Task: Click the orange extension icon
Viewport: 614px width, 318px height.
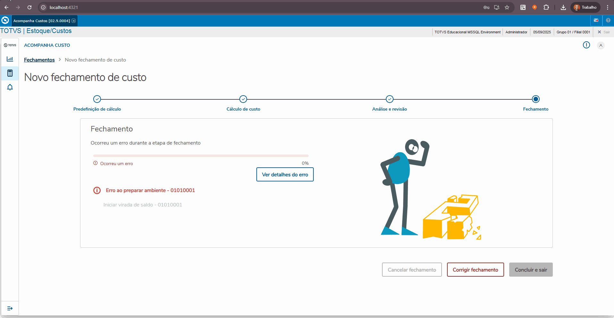Action: pyautogui.click(x=535, y=7)
